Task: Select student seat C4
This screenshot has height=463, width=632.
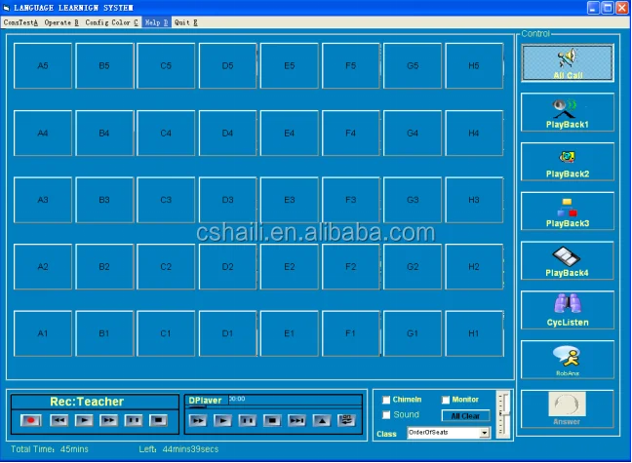Action: (x=166, y=133)
